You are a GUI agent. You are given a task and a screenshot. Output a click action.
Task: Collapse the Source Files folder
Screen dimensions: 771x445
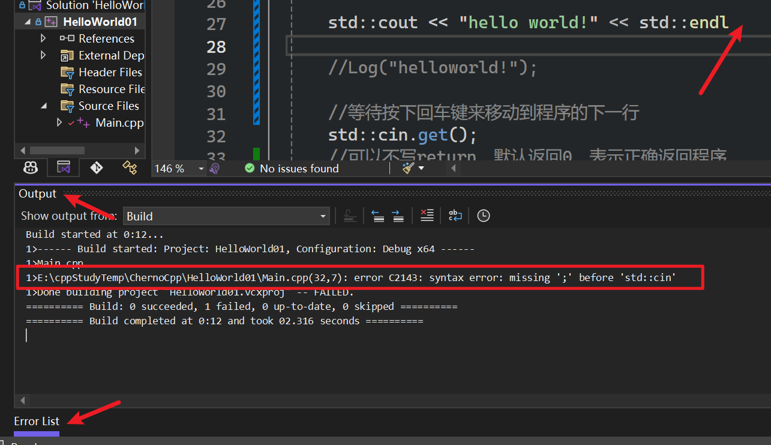coord(43,106)
